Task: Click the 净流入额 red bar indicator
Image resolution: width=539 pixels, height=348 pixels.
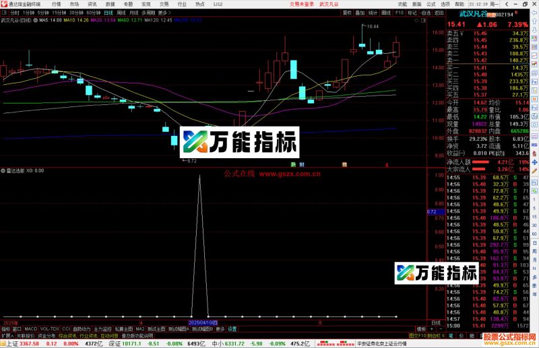Action: point(480,162)
